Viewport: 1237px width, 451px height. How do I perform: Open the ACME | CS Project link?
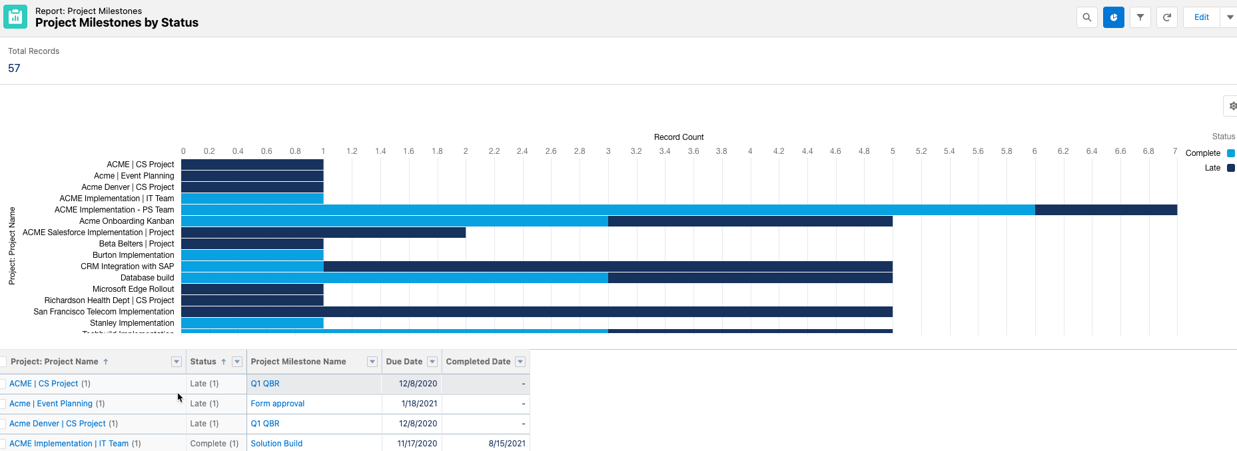pyautogui.click(x=44, y=384)
